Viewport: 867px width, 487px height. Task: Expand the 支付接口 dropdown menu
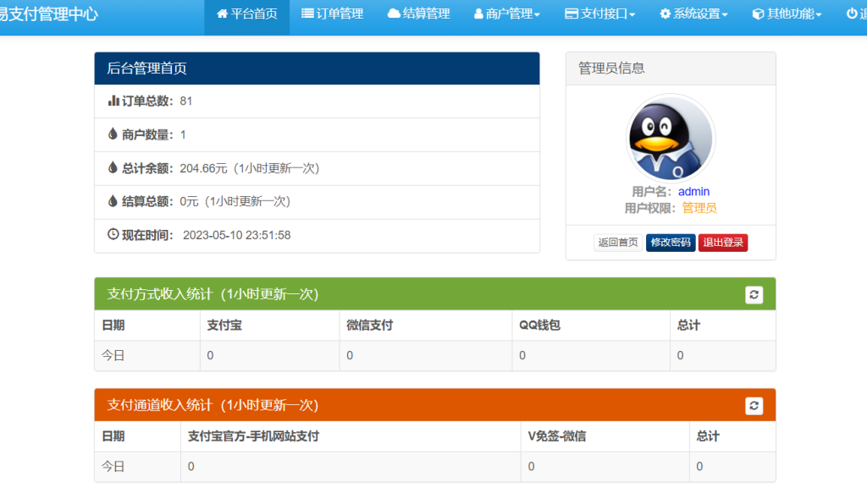599,14
